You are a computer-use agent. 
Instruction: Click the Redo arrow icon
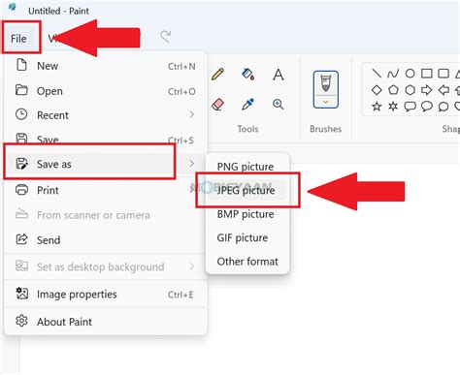tap(166, 37)
